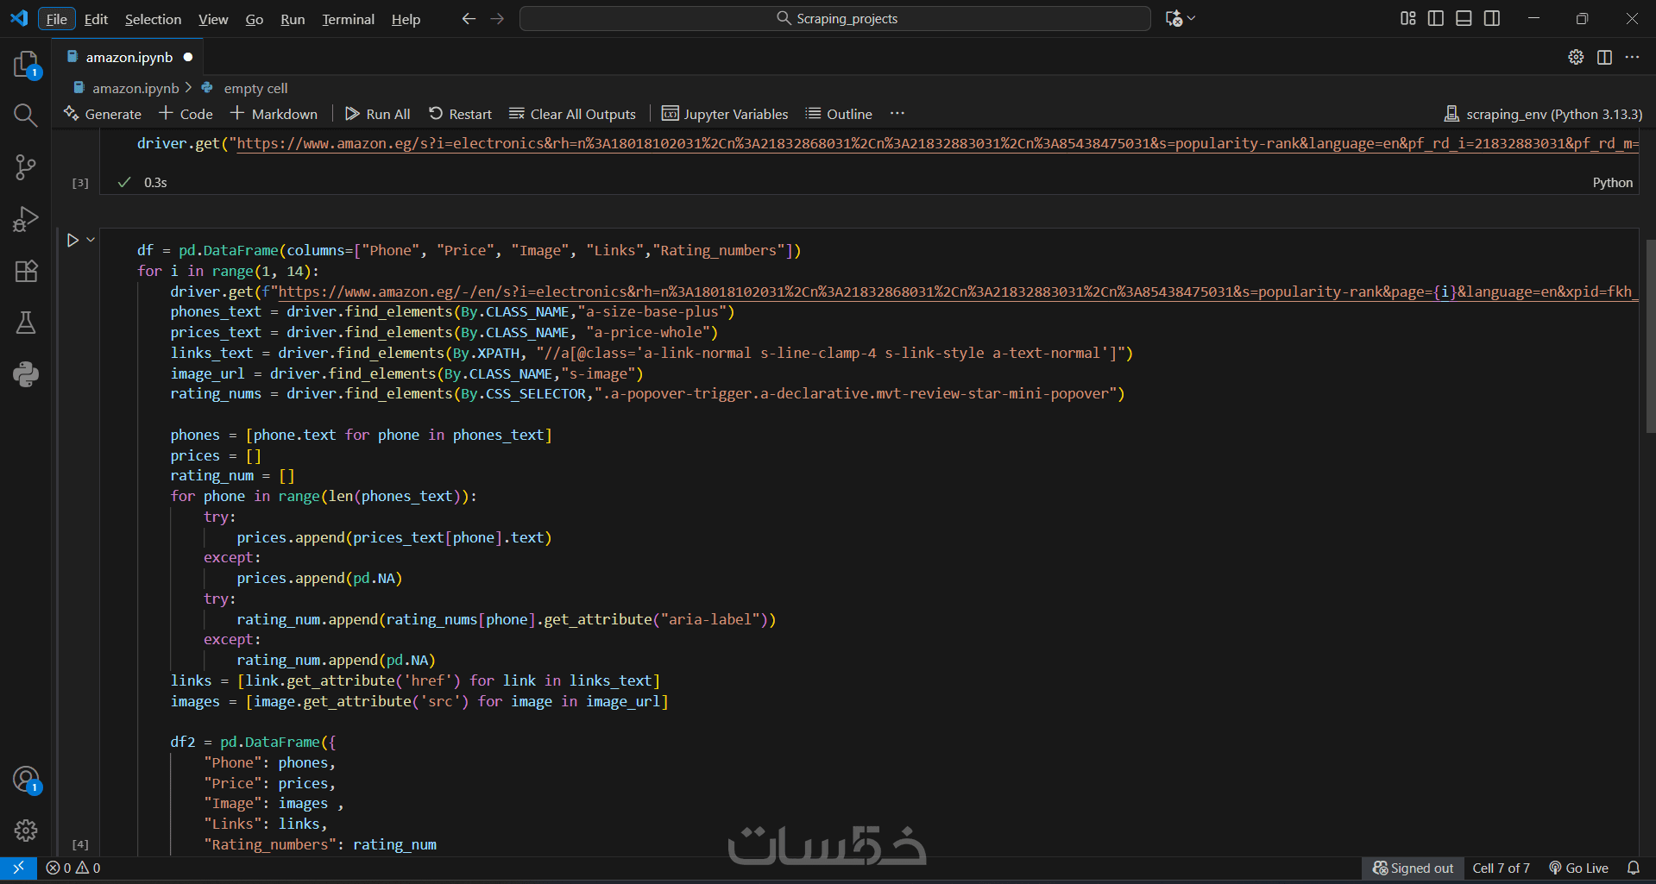Run All notebook cells
Image resolution: width=1656 pixels, height=884 pixels.
pyautogui.click(x=378, y=114)
